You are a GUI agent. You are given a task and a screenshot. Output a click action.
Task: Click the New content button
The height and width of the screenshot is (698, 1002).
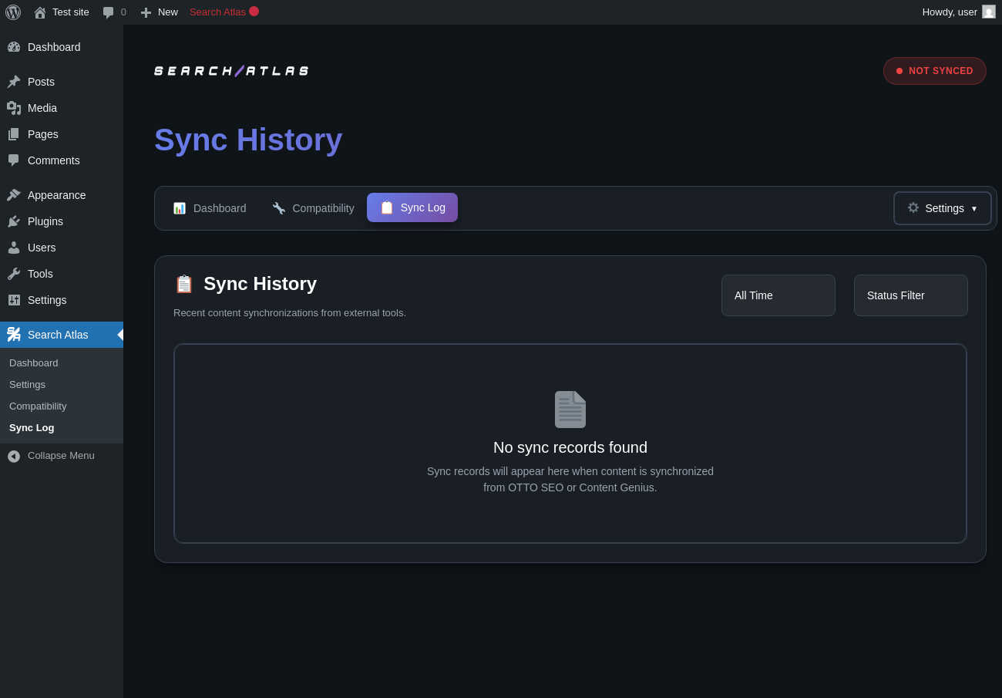[x=160, y=12]
